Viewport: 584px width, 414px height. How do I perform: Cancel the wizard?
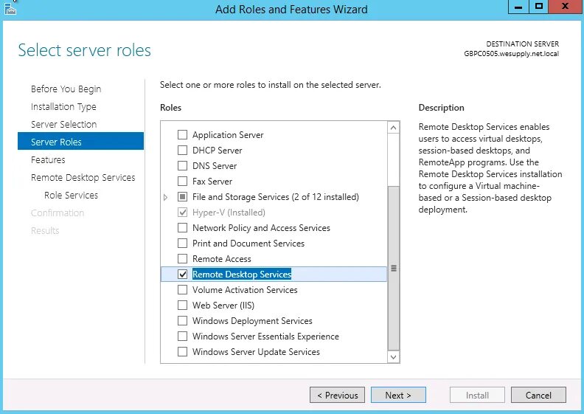coord(538,395)
